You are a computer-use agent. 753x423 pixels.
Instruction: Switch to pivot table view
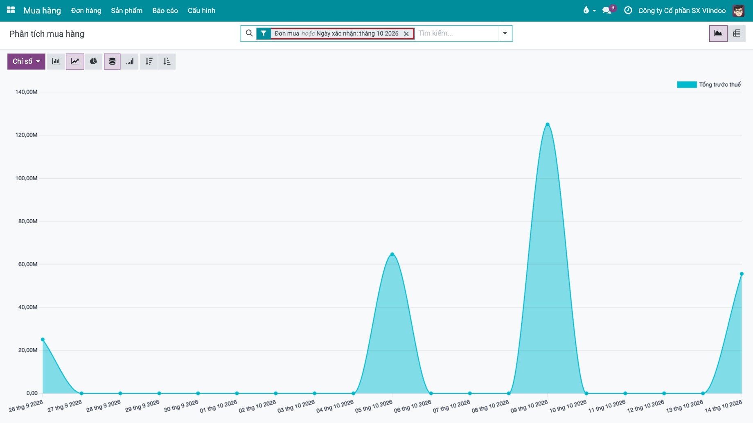(737, 34)
